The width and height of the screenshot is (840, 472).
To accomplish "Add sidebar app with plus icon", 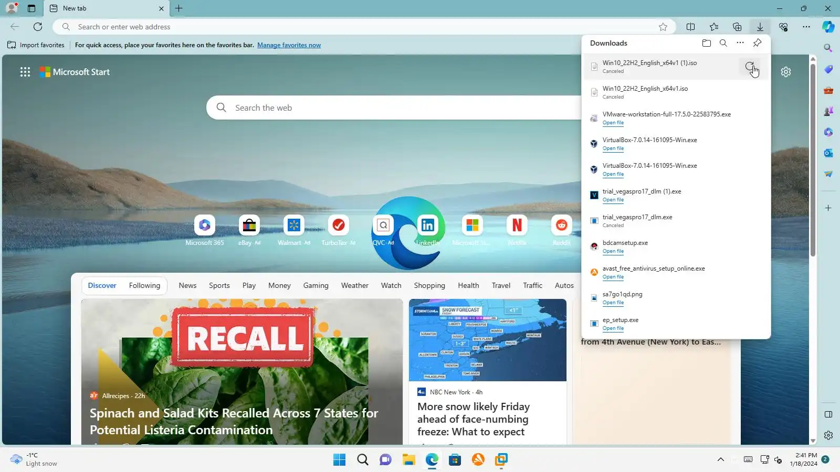I will click(828, 208).
